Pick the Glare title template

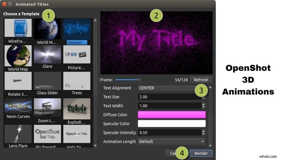tap(47, 55)
